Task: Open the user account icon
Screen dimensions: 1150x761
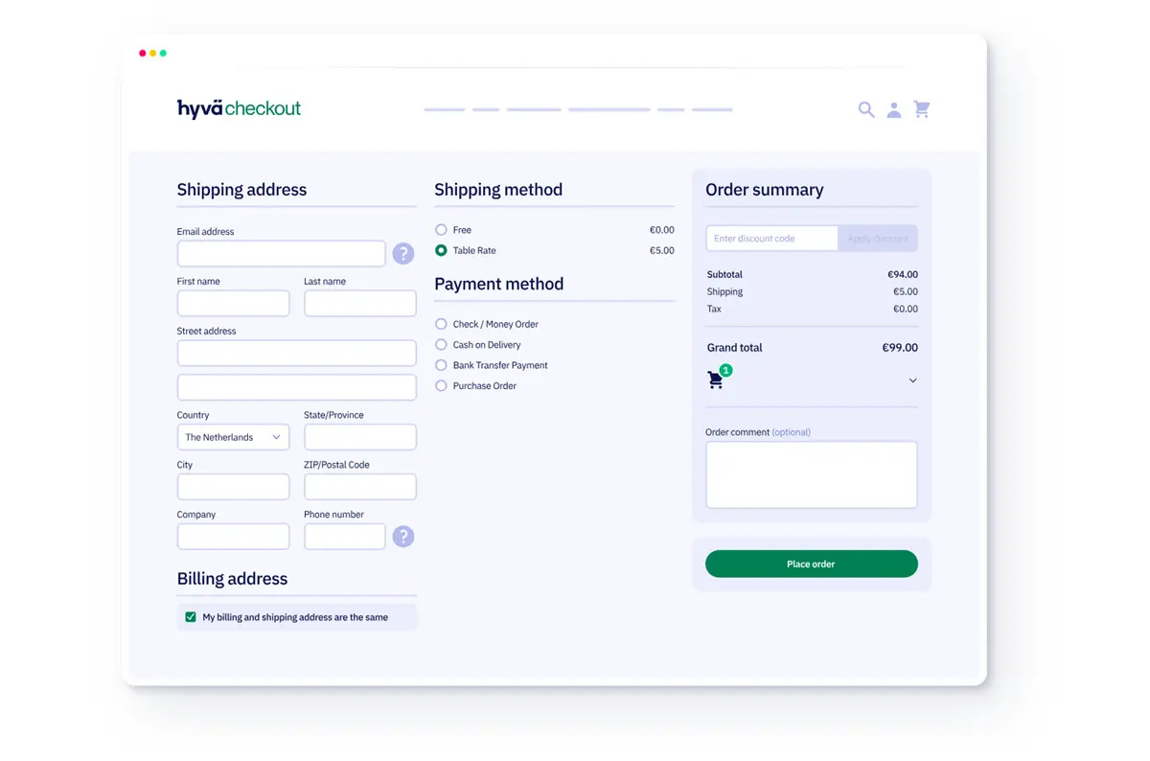Action: (x=894, y=110)
